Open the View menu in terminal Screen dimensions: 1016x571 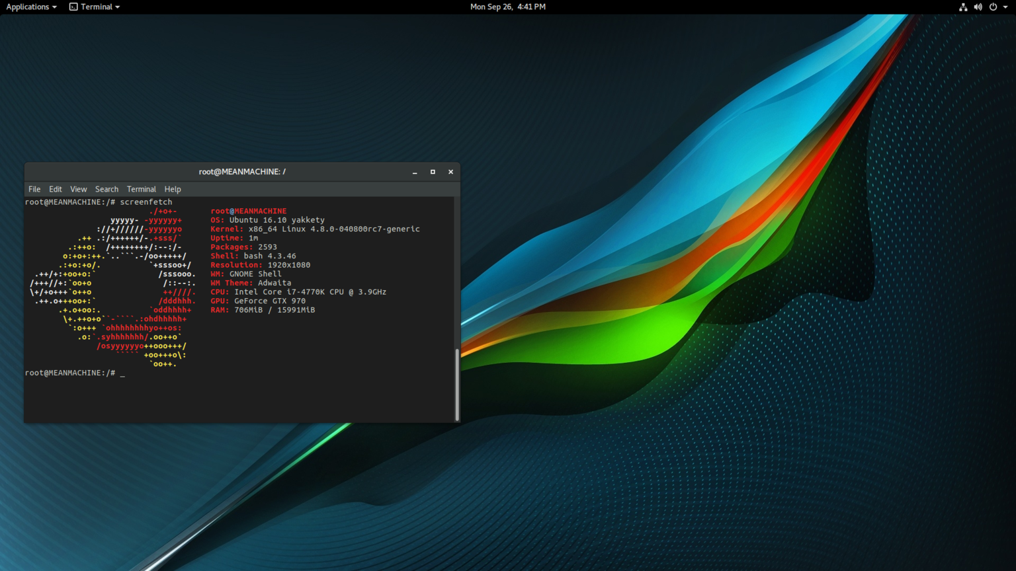pyautogui.click(x=79, y=189)
